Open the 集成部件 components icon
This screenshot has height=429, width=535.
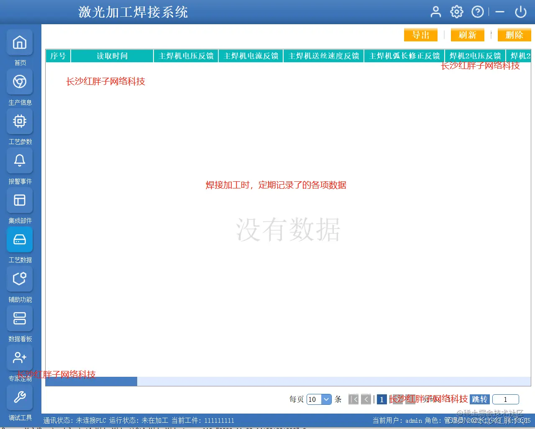pyautogui.click(x=19, y=200)
